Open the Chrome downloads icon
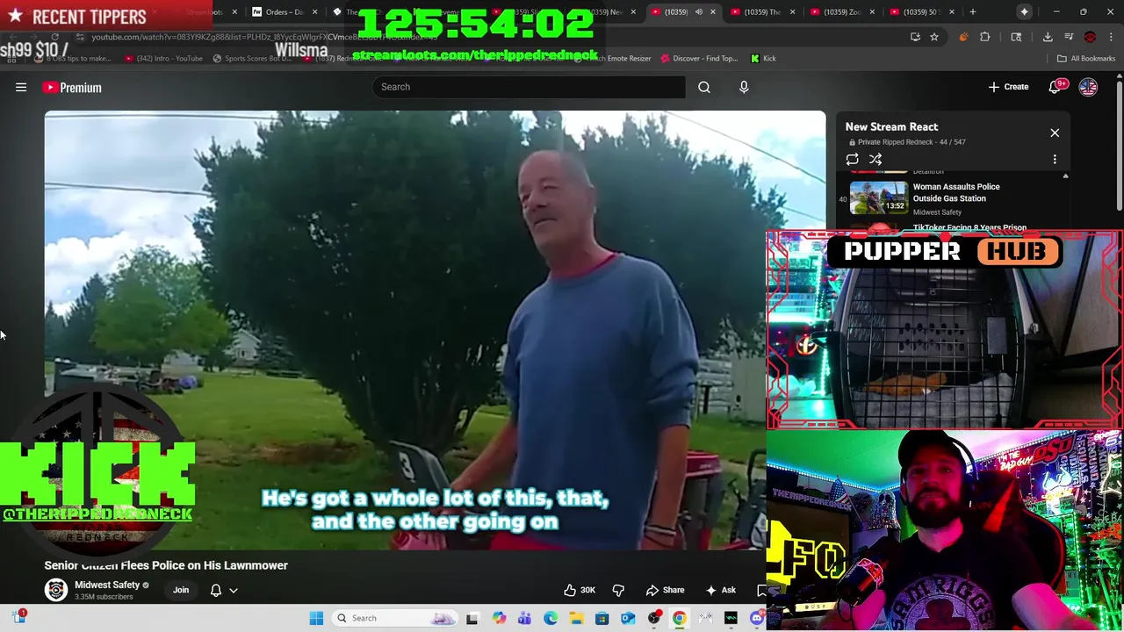 pyautogui.click(x=1048, y=37)
